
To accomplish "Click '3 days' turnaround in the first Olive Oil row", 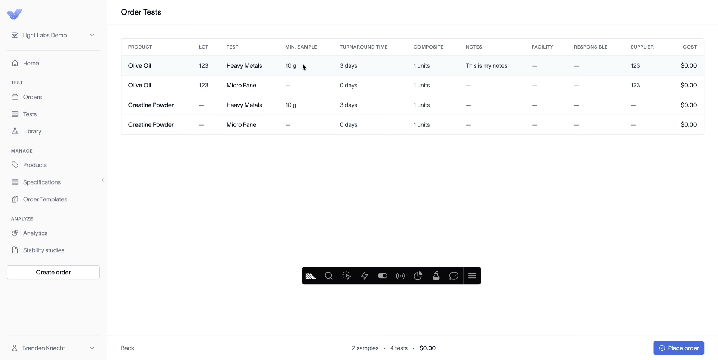I will (349, 65).
